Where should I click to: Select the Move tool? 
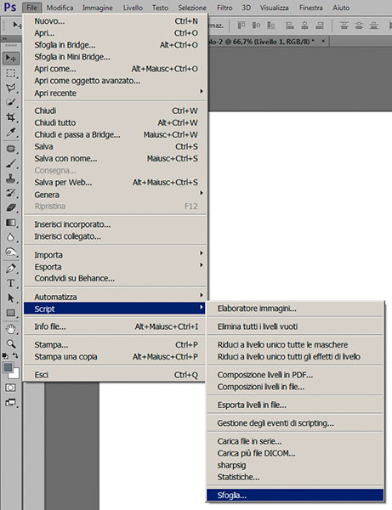tap(11, 58)
